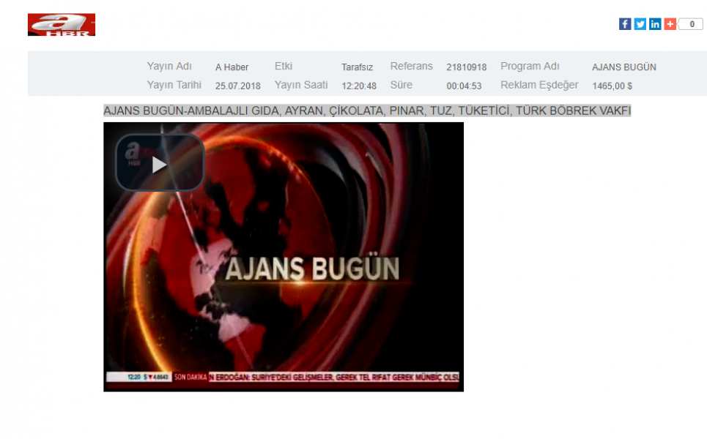The width and height of the screenshot is (707, 439).
Task: Click the 'Referans' label
Action: (411, 66)
